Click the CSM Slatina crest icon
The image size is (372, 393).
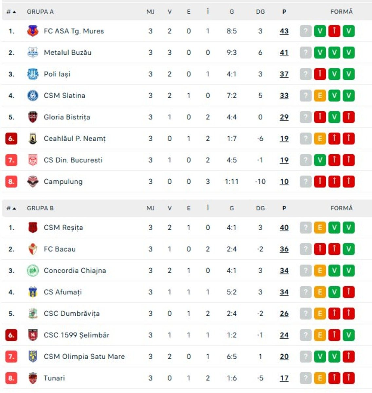click(34, 96)
